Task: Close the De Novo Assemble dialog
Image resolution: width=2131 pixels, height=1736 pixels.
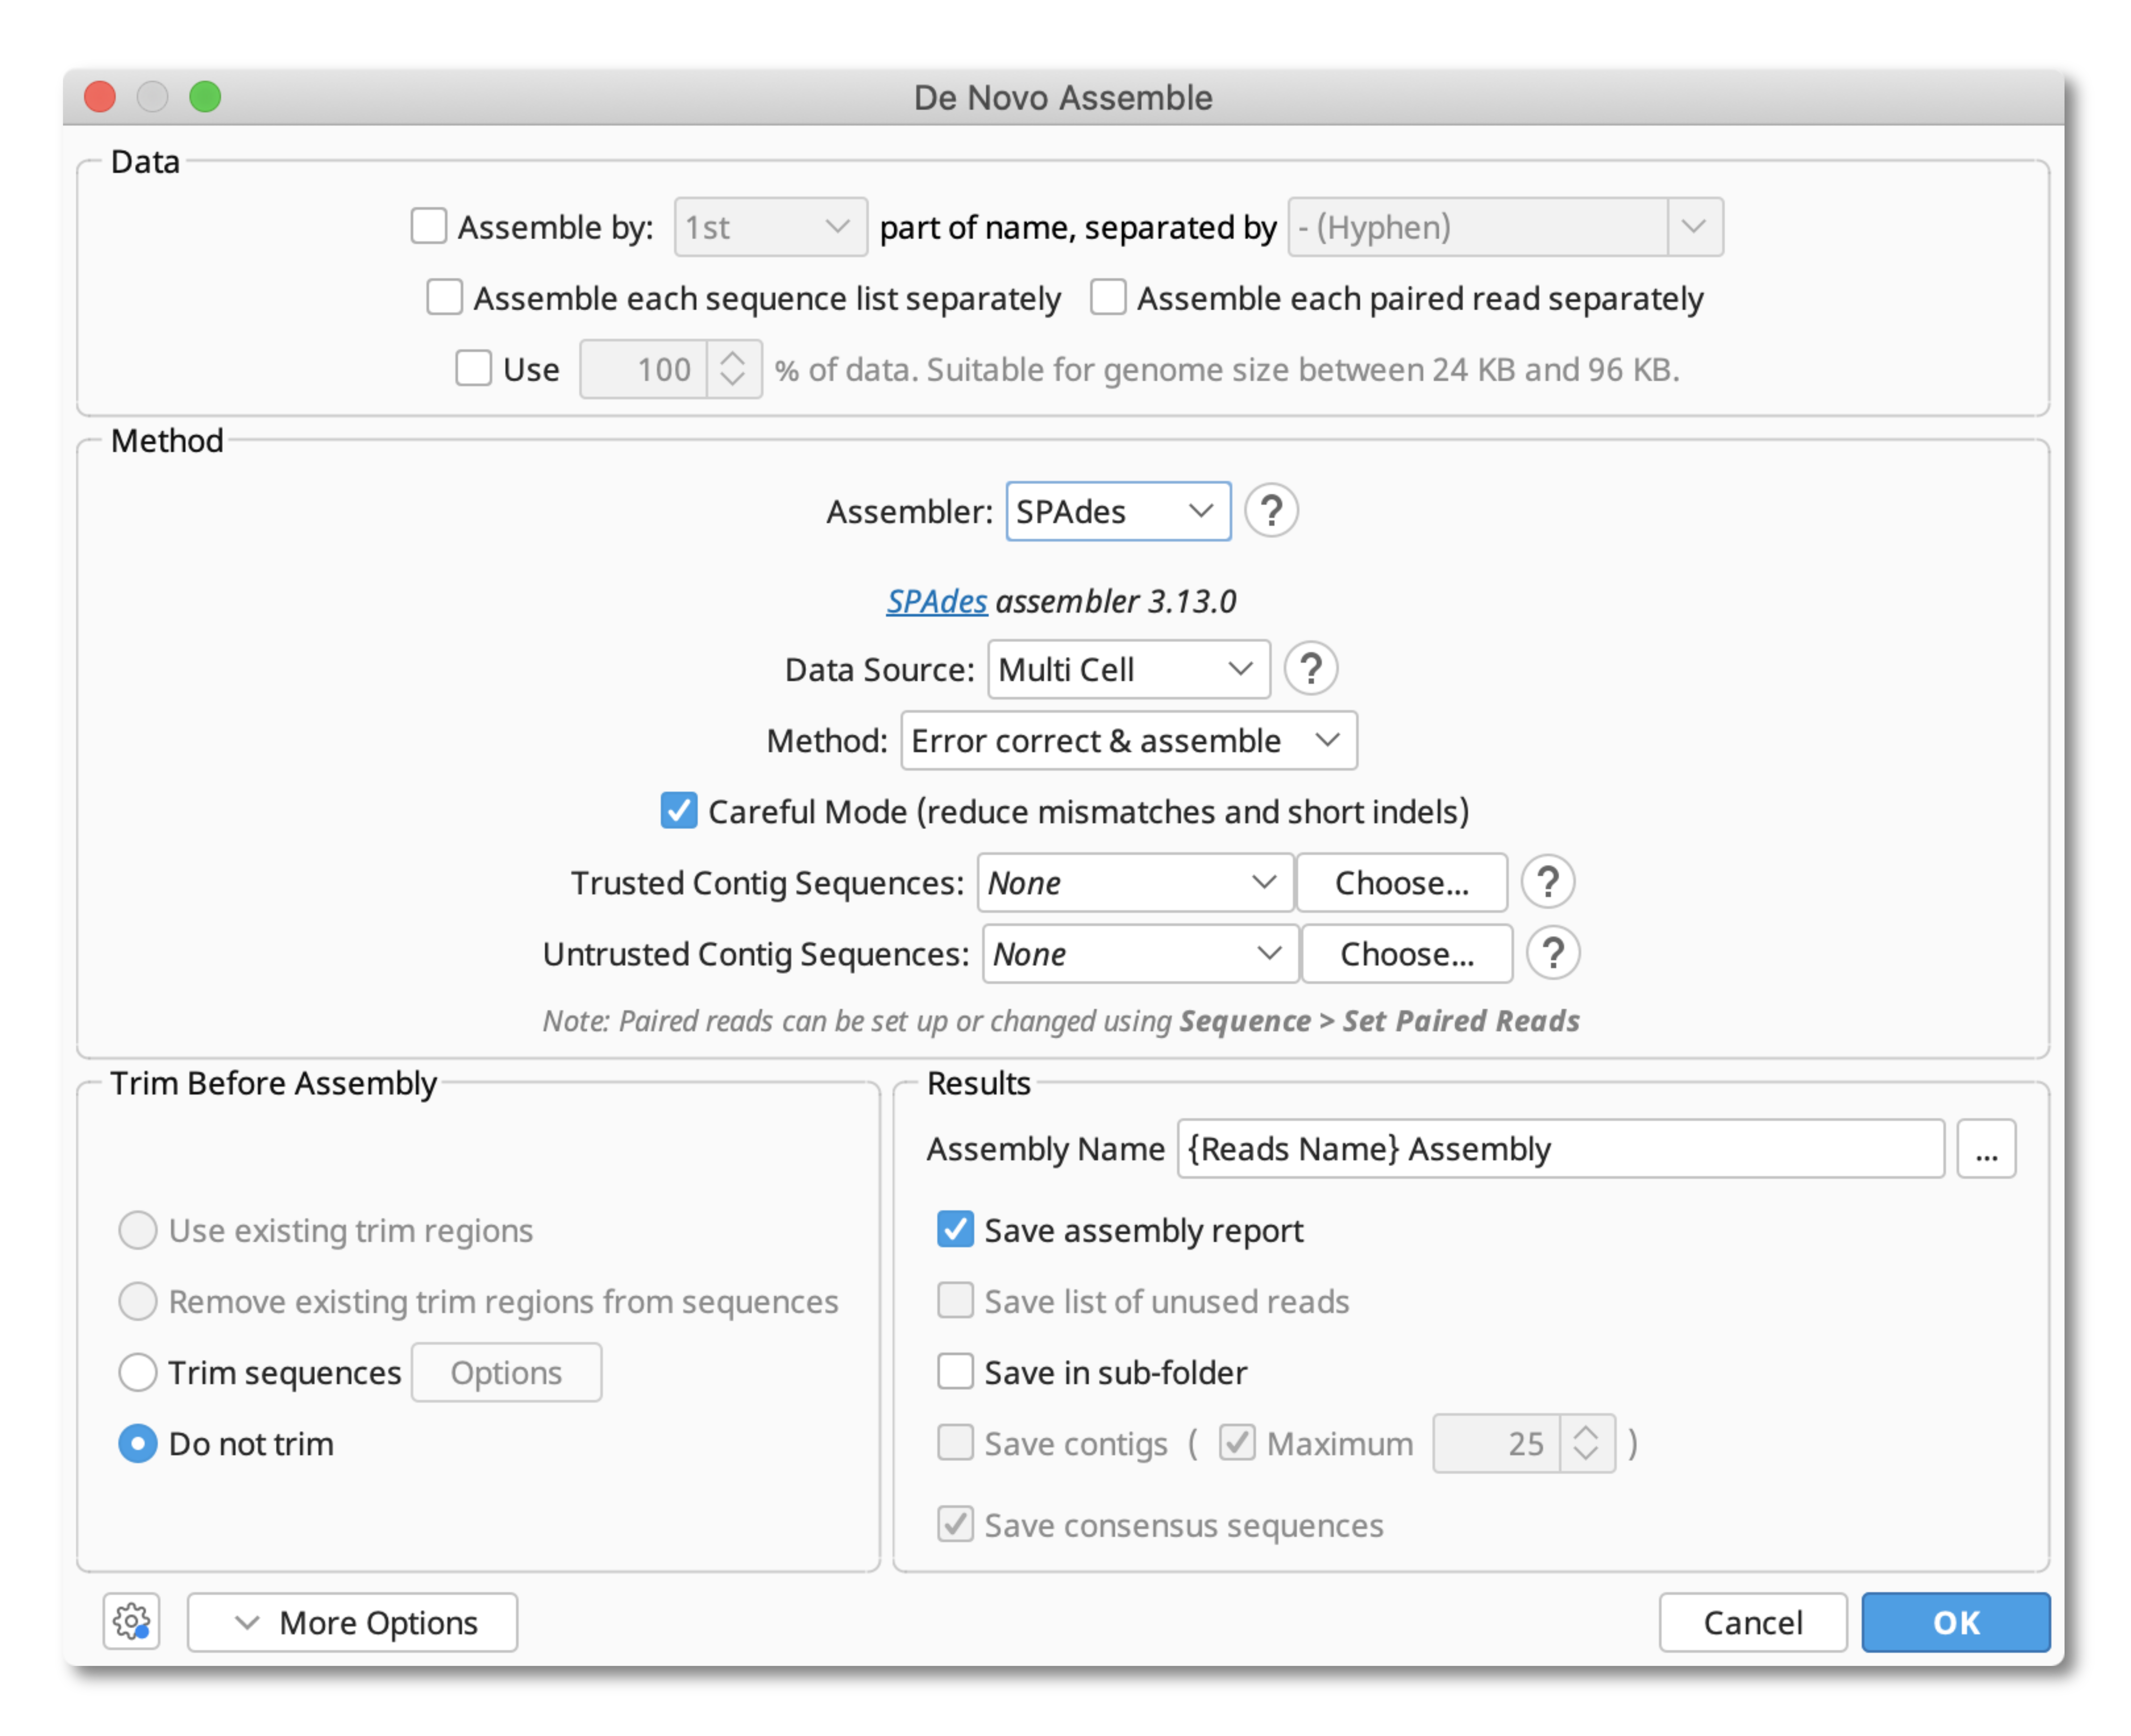Action: coord(100,97)
